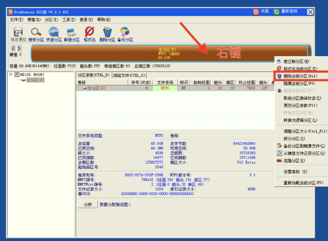
Task: Choose Delete Current Partition (删除当前分区) in context menu
Action: click(x=301, y=76)
